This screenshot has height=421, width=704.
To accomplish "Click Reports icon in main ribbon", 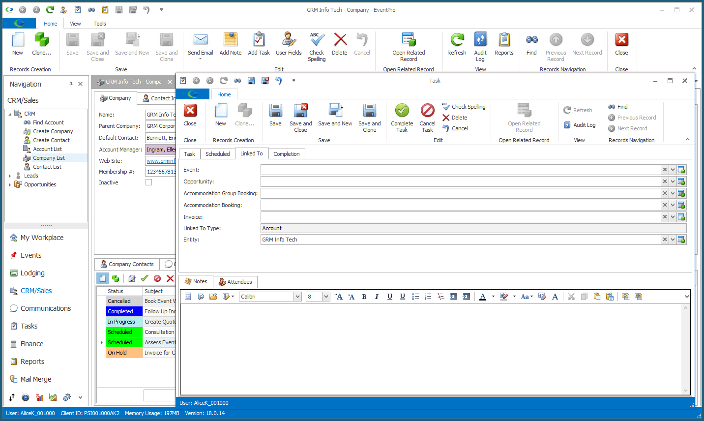I will 504,44.
